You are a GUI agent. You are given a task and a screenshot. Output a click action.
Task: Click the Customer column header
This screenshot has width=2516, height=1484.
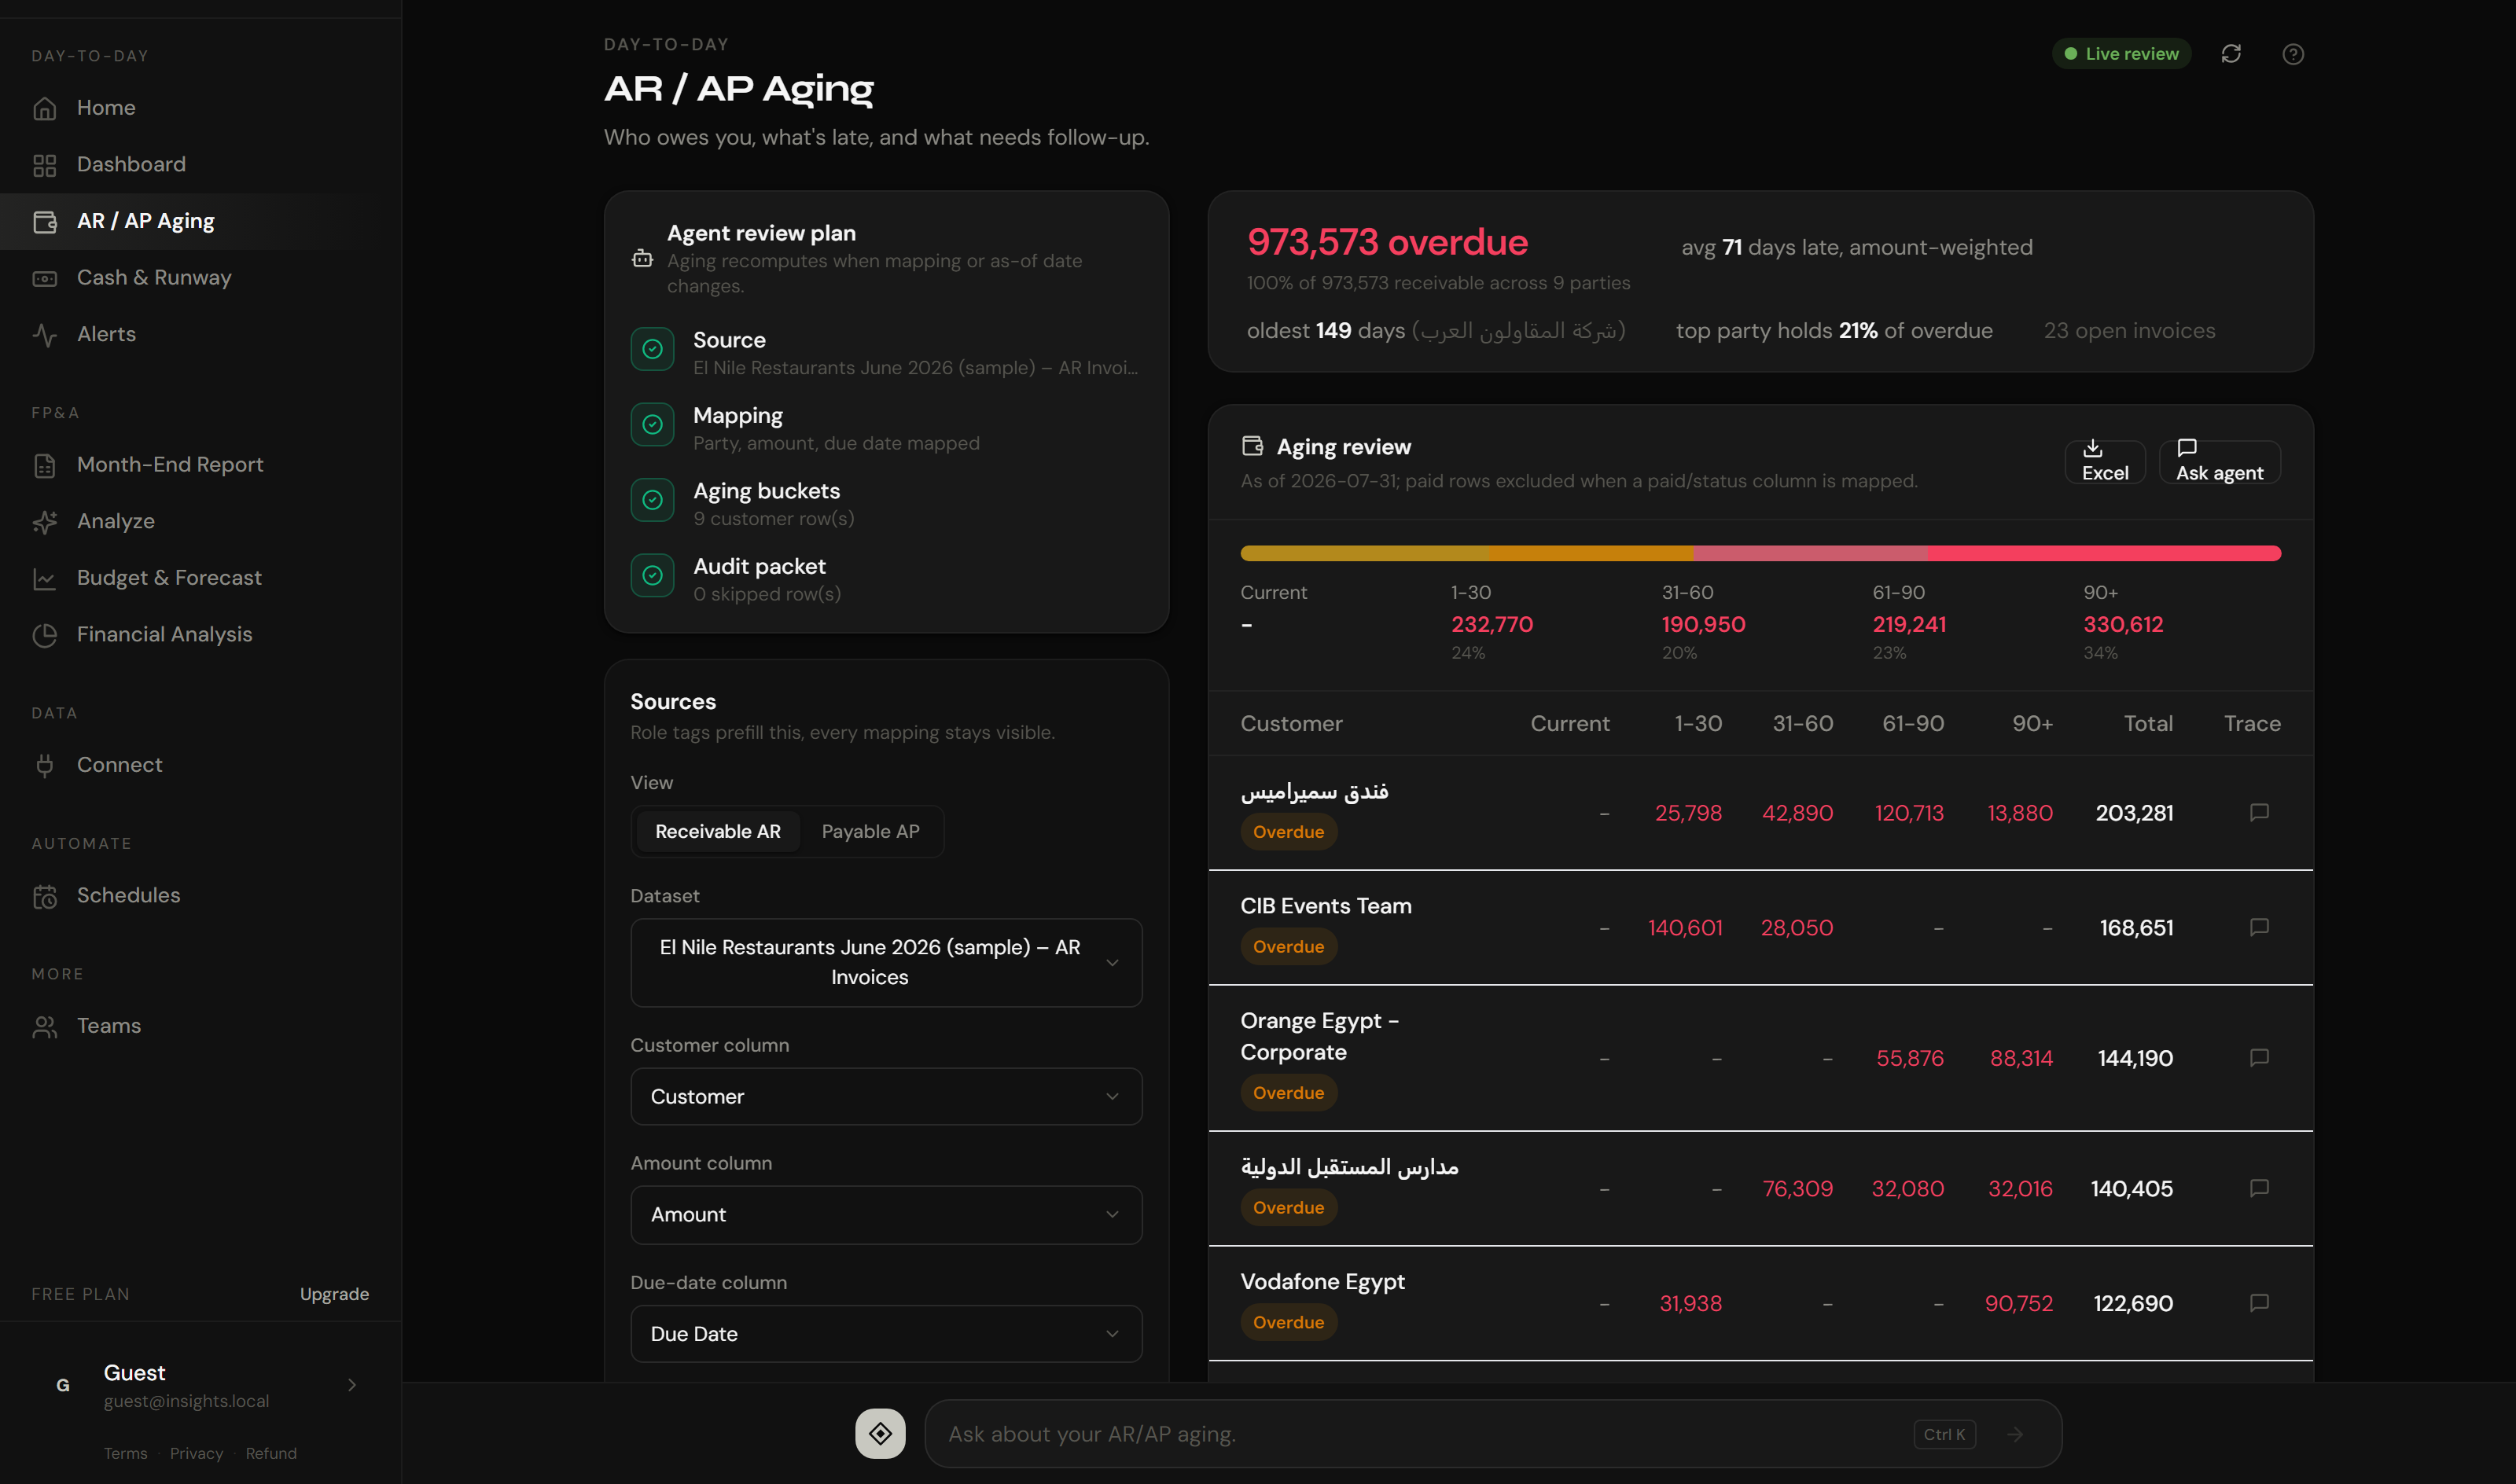1291,723
